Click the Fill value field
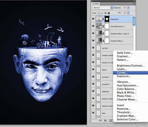 coord(124,13)
